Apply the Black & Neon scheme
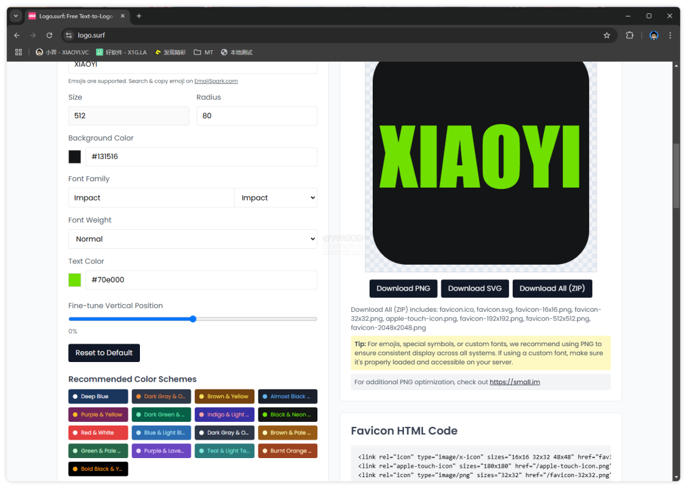687x488 pixels. [x=288, y=414]
